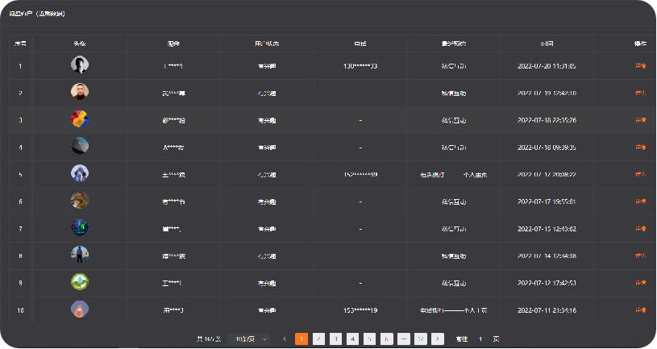This screenshot has height=349, width=657.
Task: Open details link for row 2
Action: click(x=640, y=93)
